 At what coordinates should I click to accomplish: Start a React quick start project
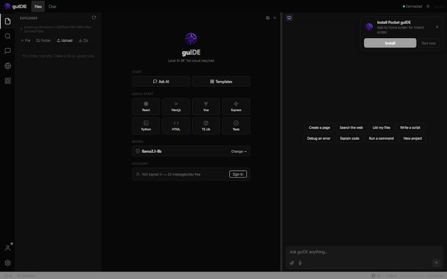(x=146, y=106)
